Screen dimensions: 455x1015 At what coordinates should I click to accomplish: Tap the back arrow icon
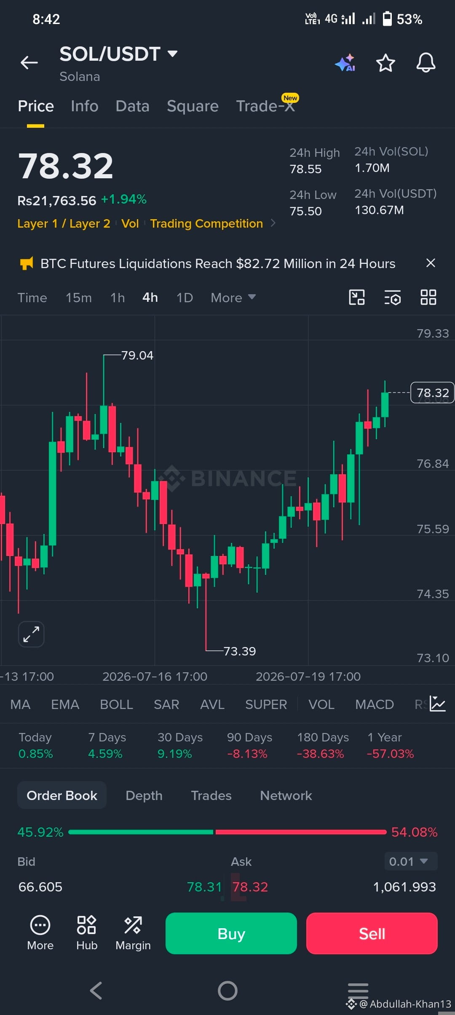[29, 63]
